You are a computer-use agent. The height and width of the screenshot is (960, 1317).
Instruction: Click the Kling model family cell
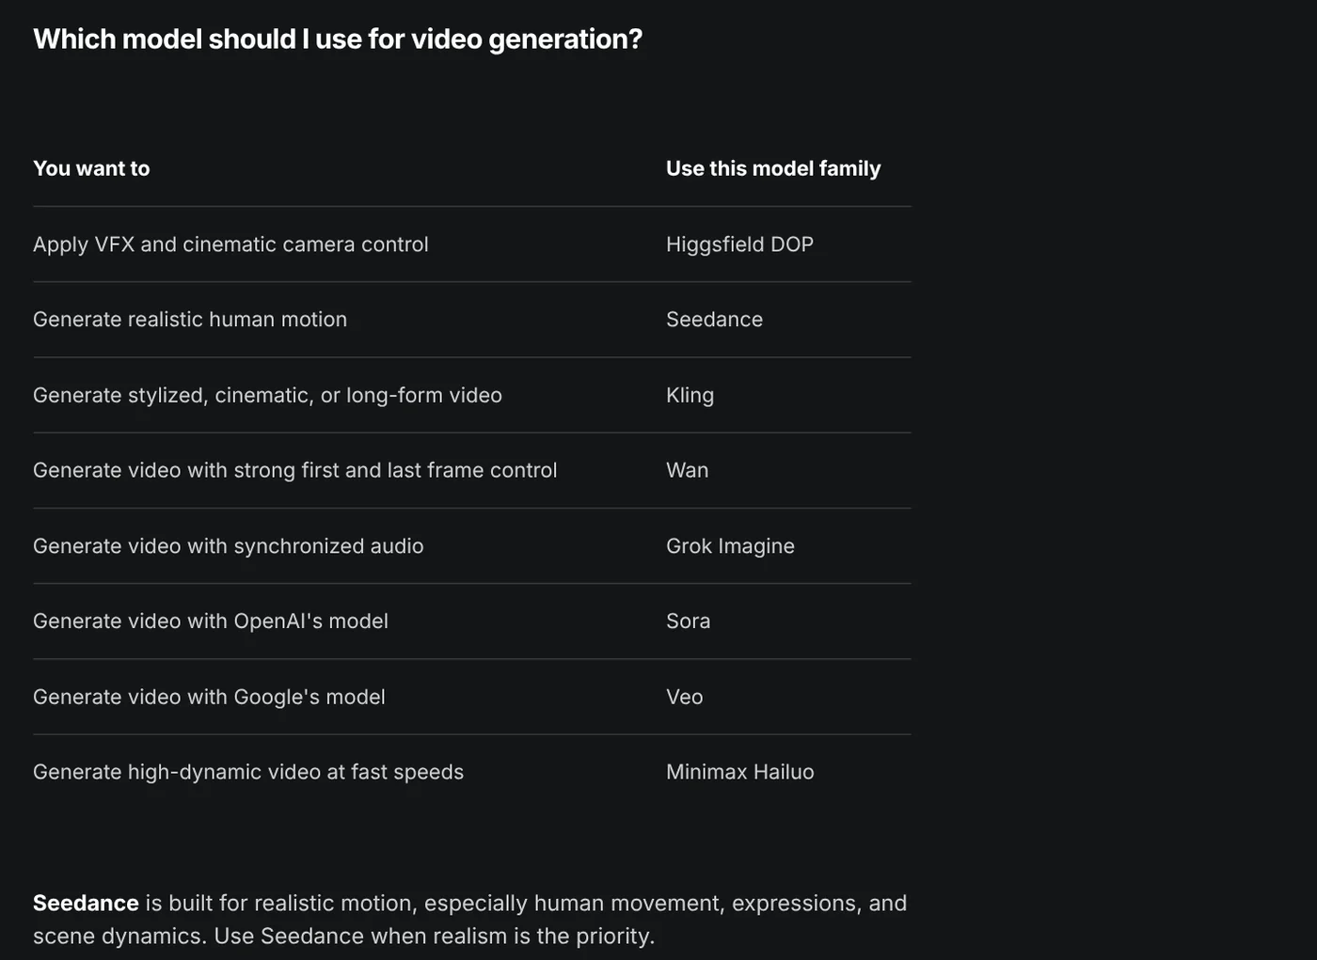point(690,395)
